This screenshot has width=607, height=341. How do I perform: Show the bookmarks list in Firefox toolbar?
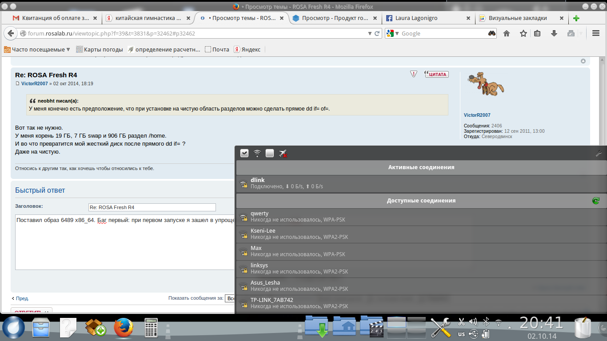click(537, 33)
